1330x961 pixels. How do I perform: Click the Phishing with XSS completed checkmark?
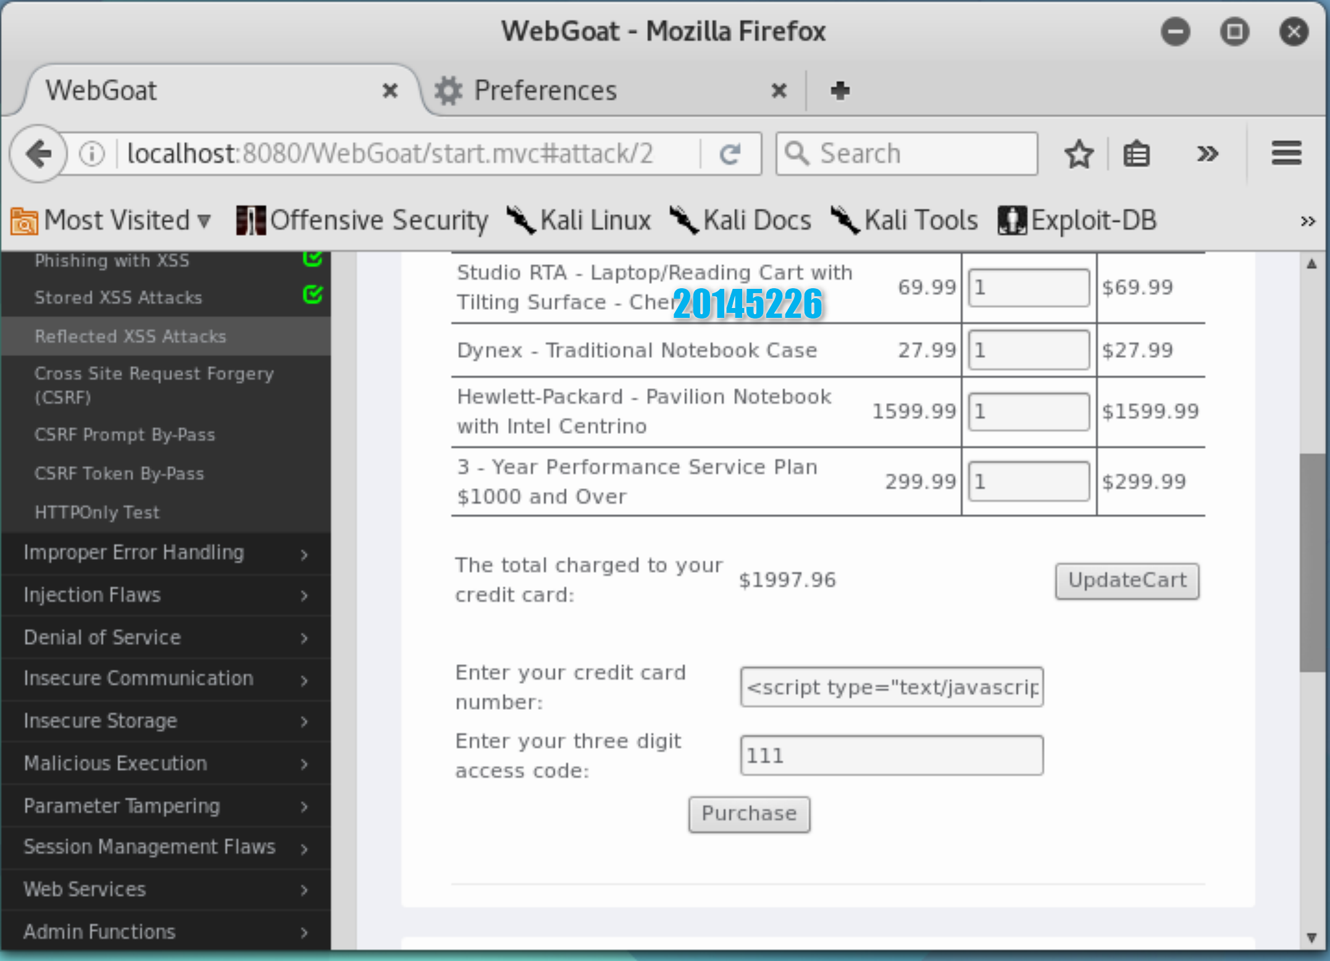(x=313, y=258)
